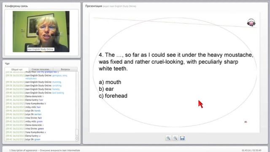Click the presenter webcam video
The image size is (270, 152).
pos(41,32)
